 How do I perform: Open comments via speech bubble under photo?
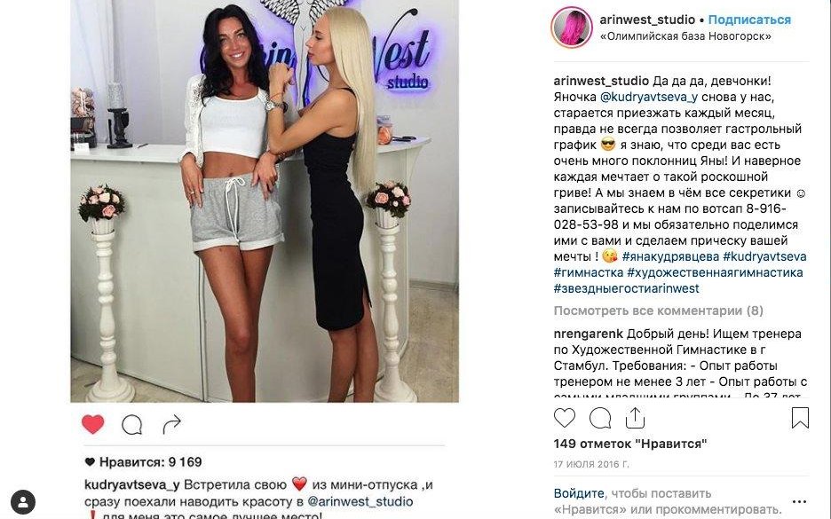[x=132, y=424]
